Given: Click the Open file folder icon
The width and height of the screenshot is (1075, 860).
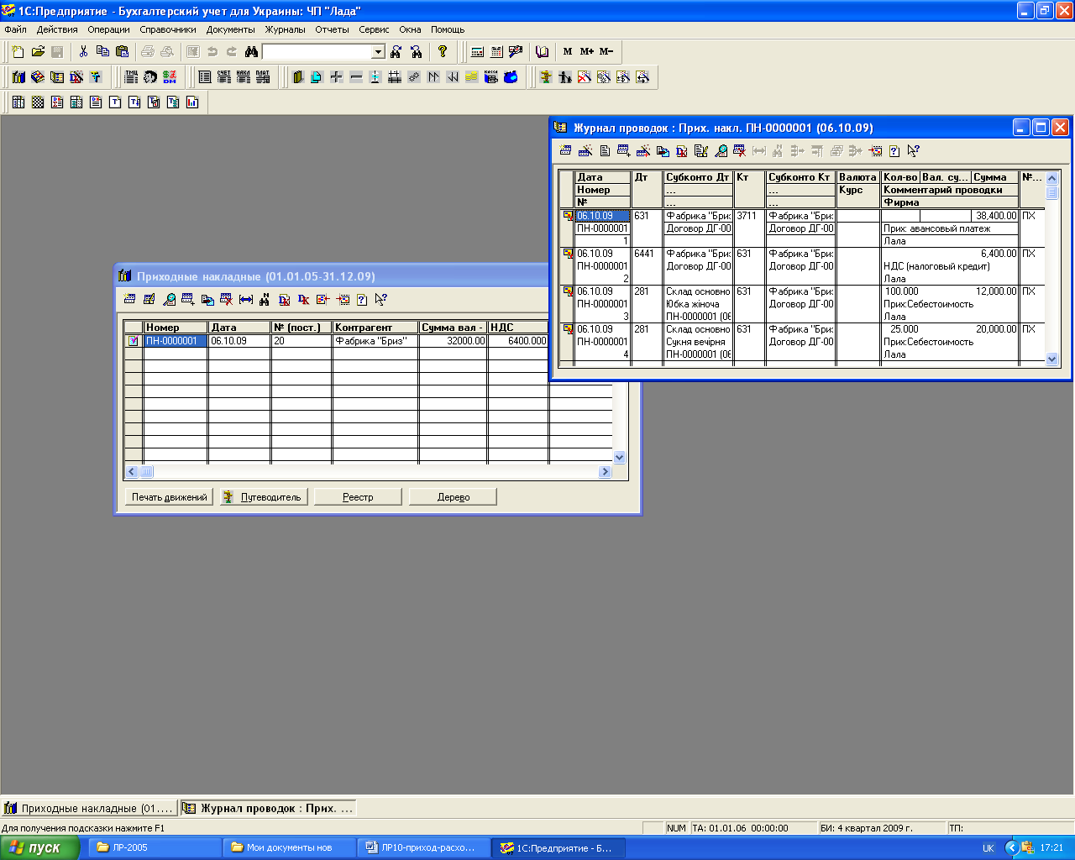Looking at the screenshot, I should pos(38,51).
